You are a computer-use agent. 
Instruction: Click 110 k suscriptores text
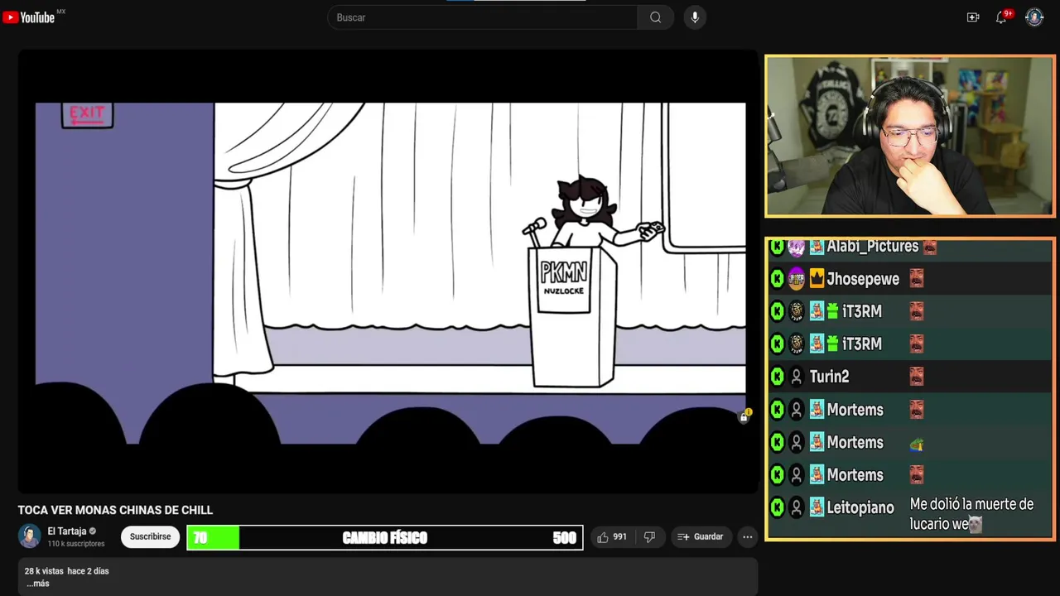(76, 544)
